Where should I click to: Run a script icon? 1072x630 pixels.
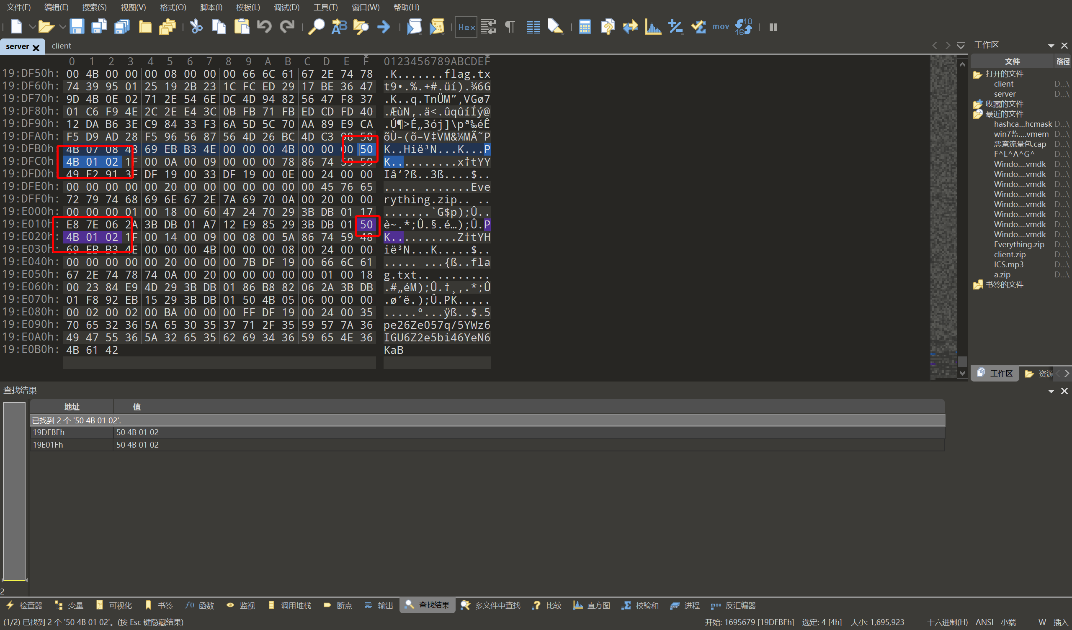(x=414, y=27)
